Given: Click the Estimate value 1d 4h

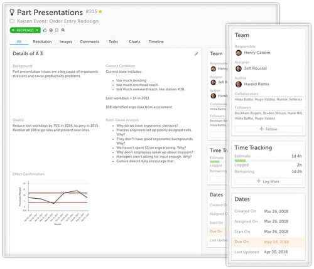Looking at the screenshot, I should 296,156.
